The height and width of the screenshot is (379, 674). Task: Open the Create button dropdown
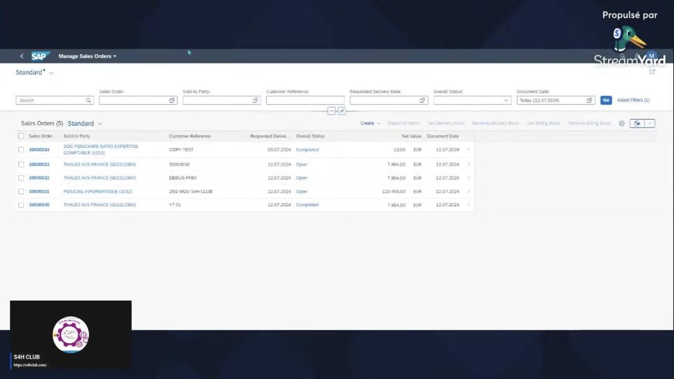click(370, 123)
